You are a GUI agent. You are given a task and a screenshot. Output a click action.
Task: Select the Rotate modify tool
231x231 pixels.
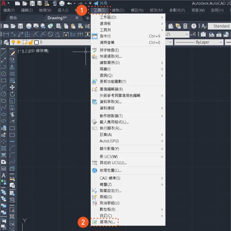pyautogui.click(x=12, y=94)
